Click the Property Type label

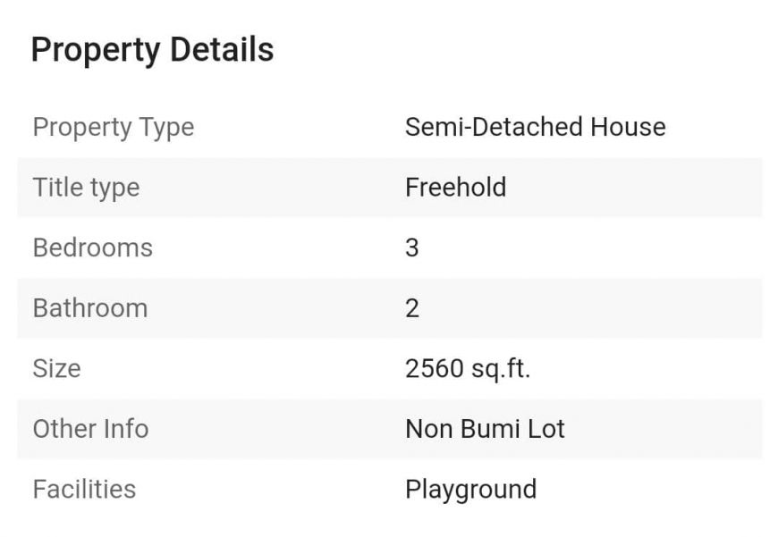pyautogui.click(x=113, y=127)
